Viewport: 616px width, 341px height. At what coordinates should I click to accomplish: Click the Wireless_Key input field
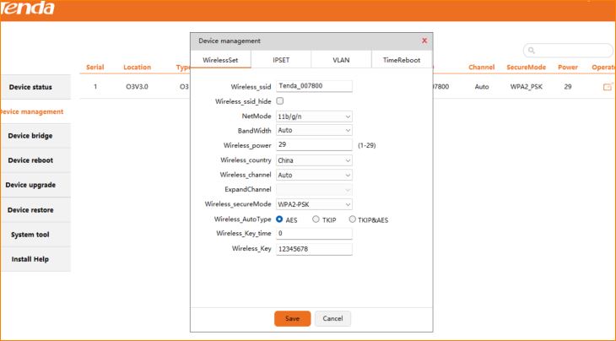(x=313, y=249)
